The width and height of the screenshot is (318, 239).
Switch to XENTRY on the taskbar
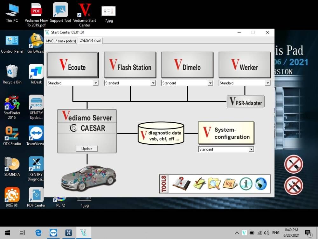click(69, 233)
